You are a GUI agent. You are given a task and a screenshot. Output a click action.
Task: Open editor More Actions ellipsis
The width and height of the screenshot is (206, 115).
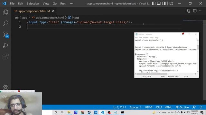point(201,11)
